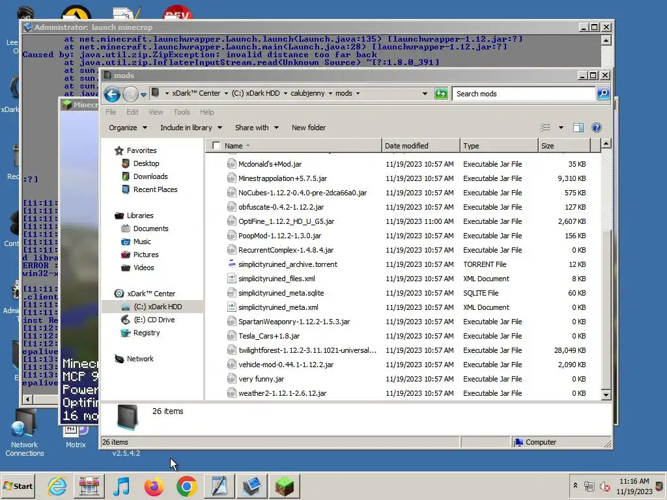Open Documents library

[151, 229]
